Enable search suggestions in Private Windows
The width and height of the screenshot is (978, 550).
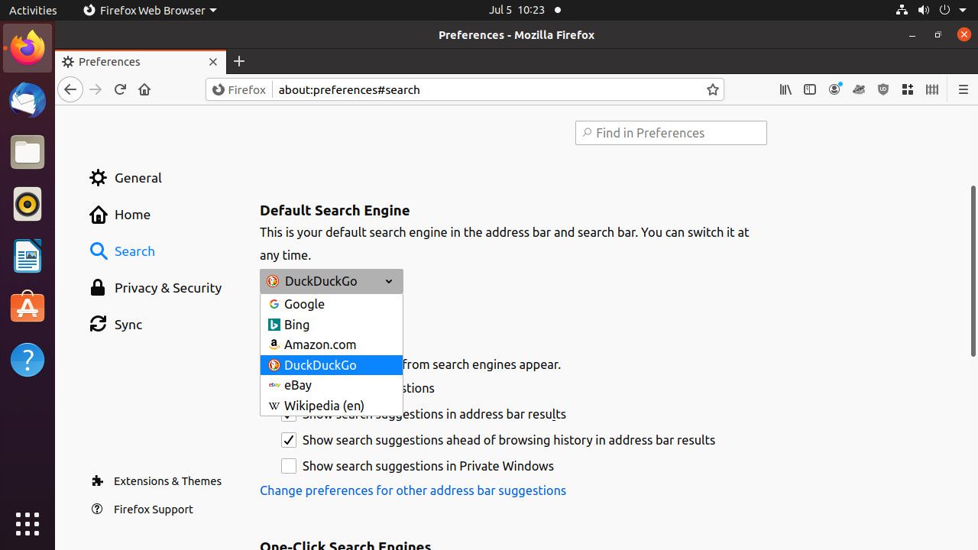tap(289, 466)
